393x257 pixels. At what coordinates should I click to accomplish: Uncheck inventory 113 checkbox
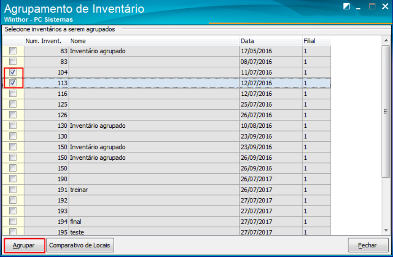pyautogui.click(x=13, y=83)
